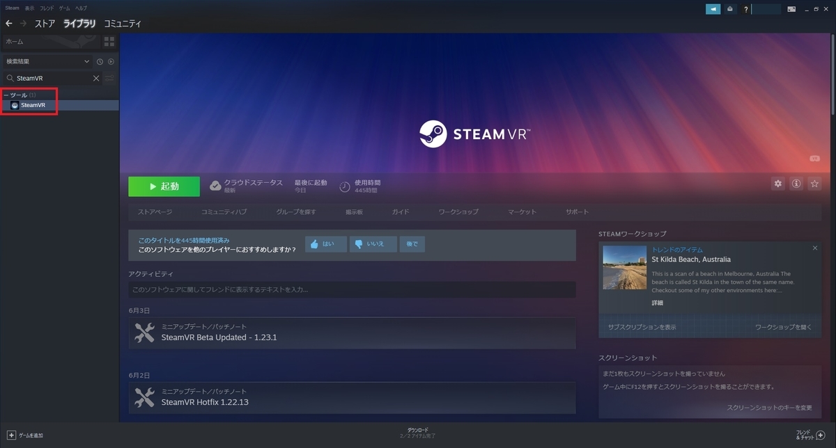This screenshot has height=448, width=836.
Task: Open the 表示 menu
Action: [29, 8]
